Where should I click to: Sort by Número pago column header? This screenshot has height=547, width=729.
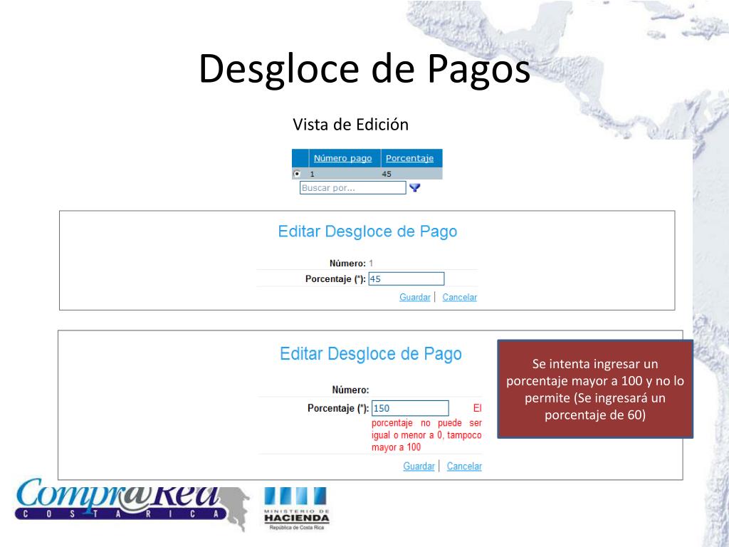[x=342, y=158]
